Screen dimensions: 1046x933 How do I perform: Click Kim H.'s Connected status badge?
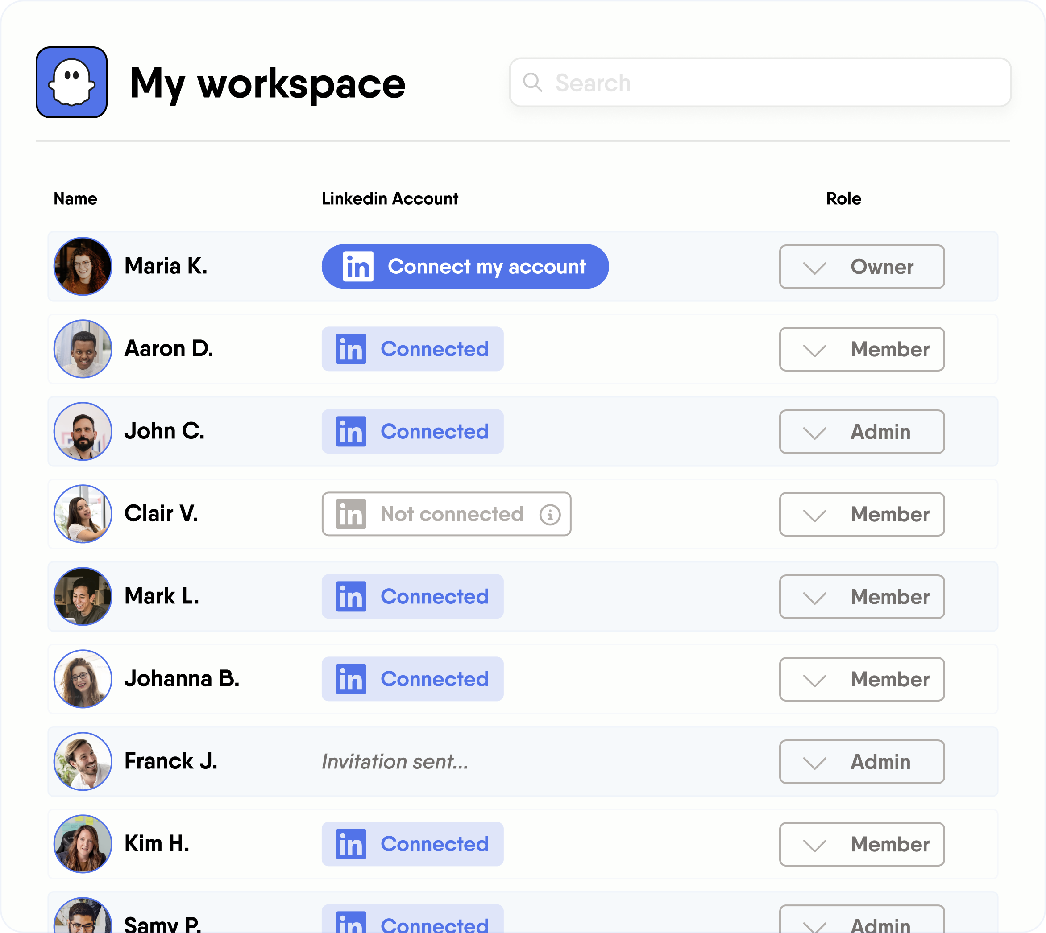(412, 844)
